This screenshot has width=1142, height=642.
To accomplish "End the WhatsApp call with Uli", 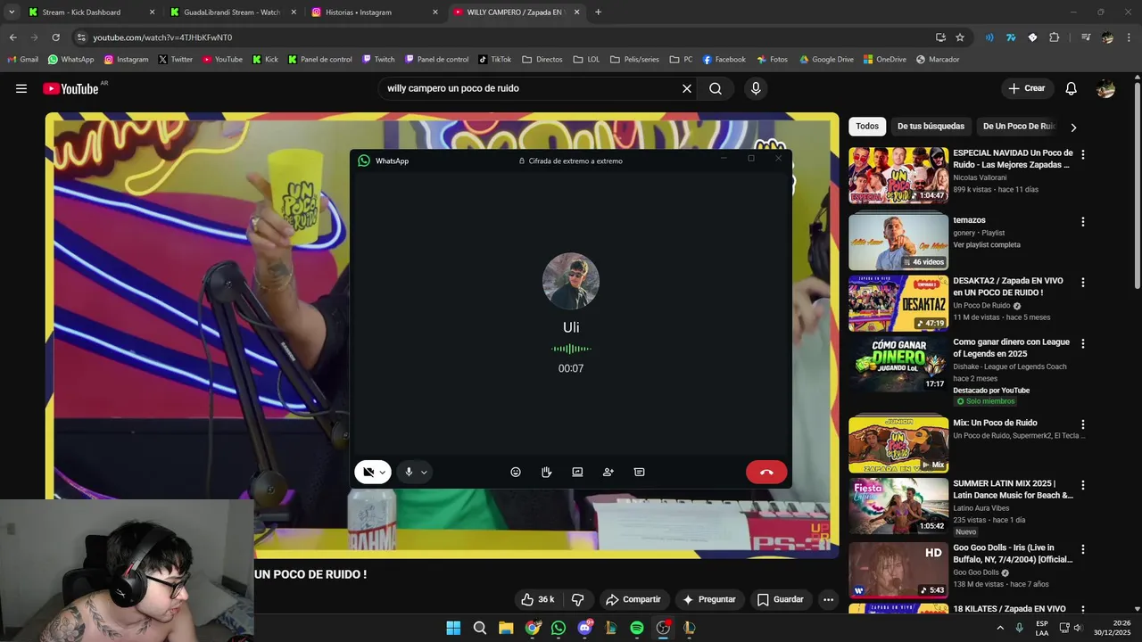I will [766, 472].
